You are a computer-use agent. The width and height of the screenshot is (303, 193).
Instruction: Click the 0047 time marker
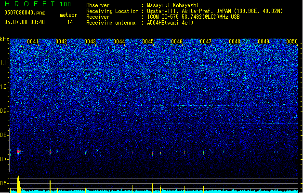pyautogui.click(x=206, y=41)
